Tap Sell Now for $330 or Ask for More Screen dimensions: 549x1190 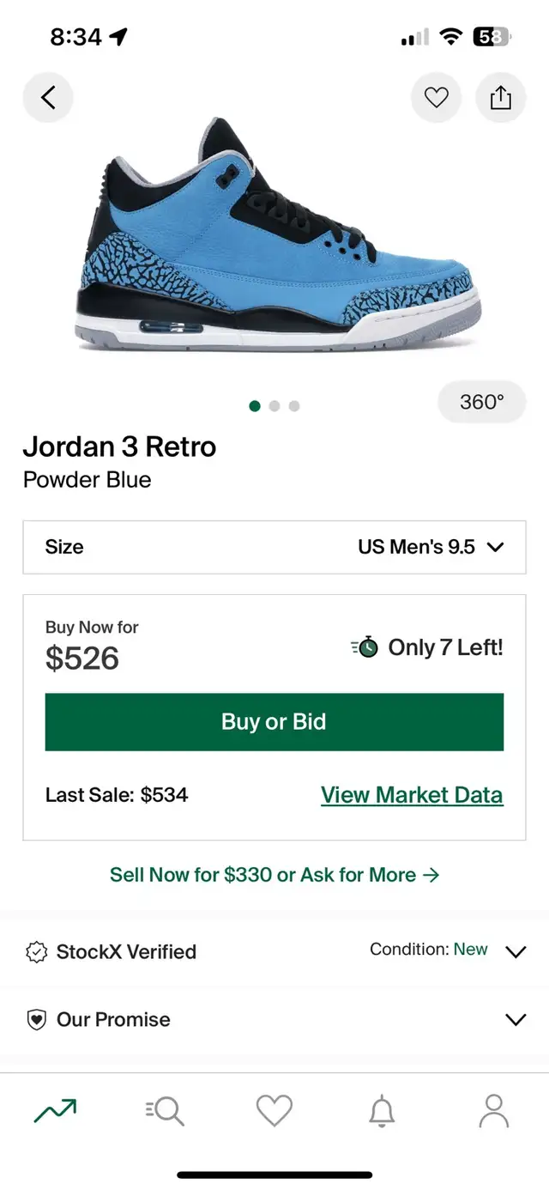click(274, 875)
